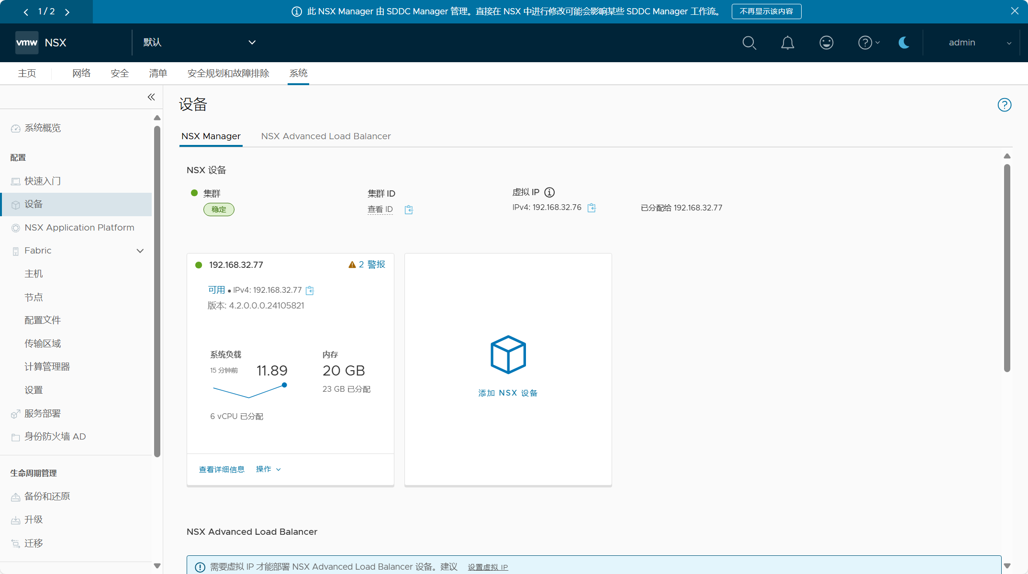Open the 网络 top menu
1028x574 pixels.
(81, 73)
